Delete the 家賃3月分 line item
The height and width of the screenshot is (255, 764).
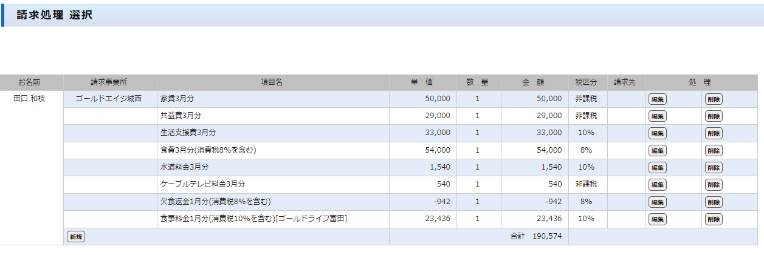[x=714, y=99]
